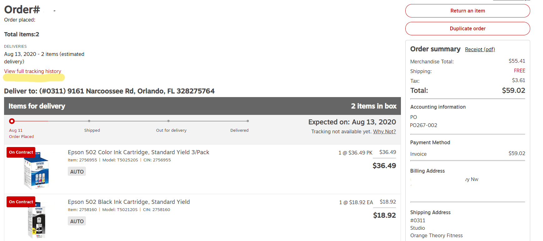
Task: Open View full tracking history
Action: 32,71
